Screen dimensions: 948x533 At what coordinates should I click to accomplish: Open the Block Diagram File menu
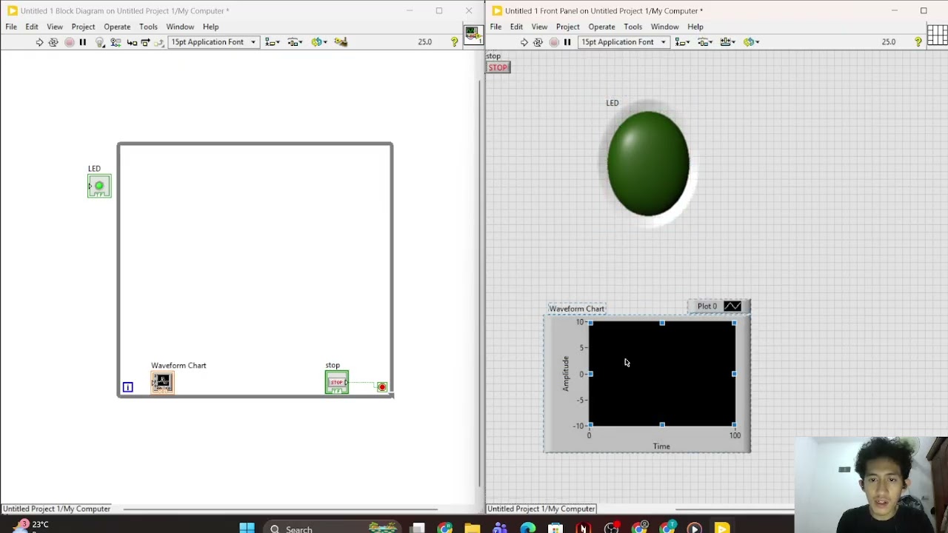point(11,27)
